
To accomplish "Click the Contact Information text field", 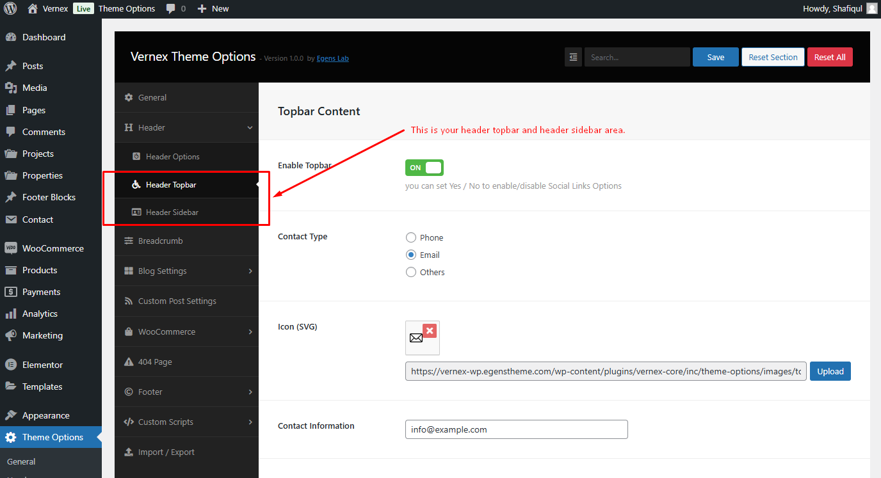I will [x=517, y=429].
